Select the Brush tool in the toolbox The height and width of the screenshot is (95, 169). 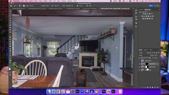point(10,35)
